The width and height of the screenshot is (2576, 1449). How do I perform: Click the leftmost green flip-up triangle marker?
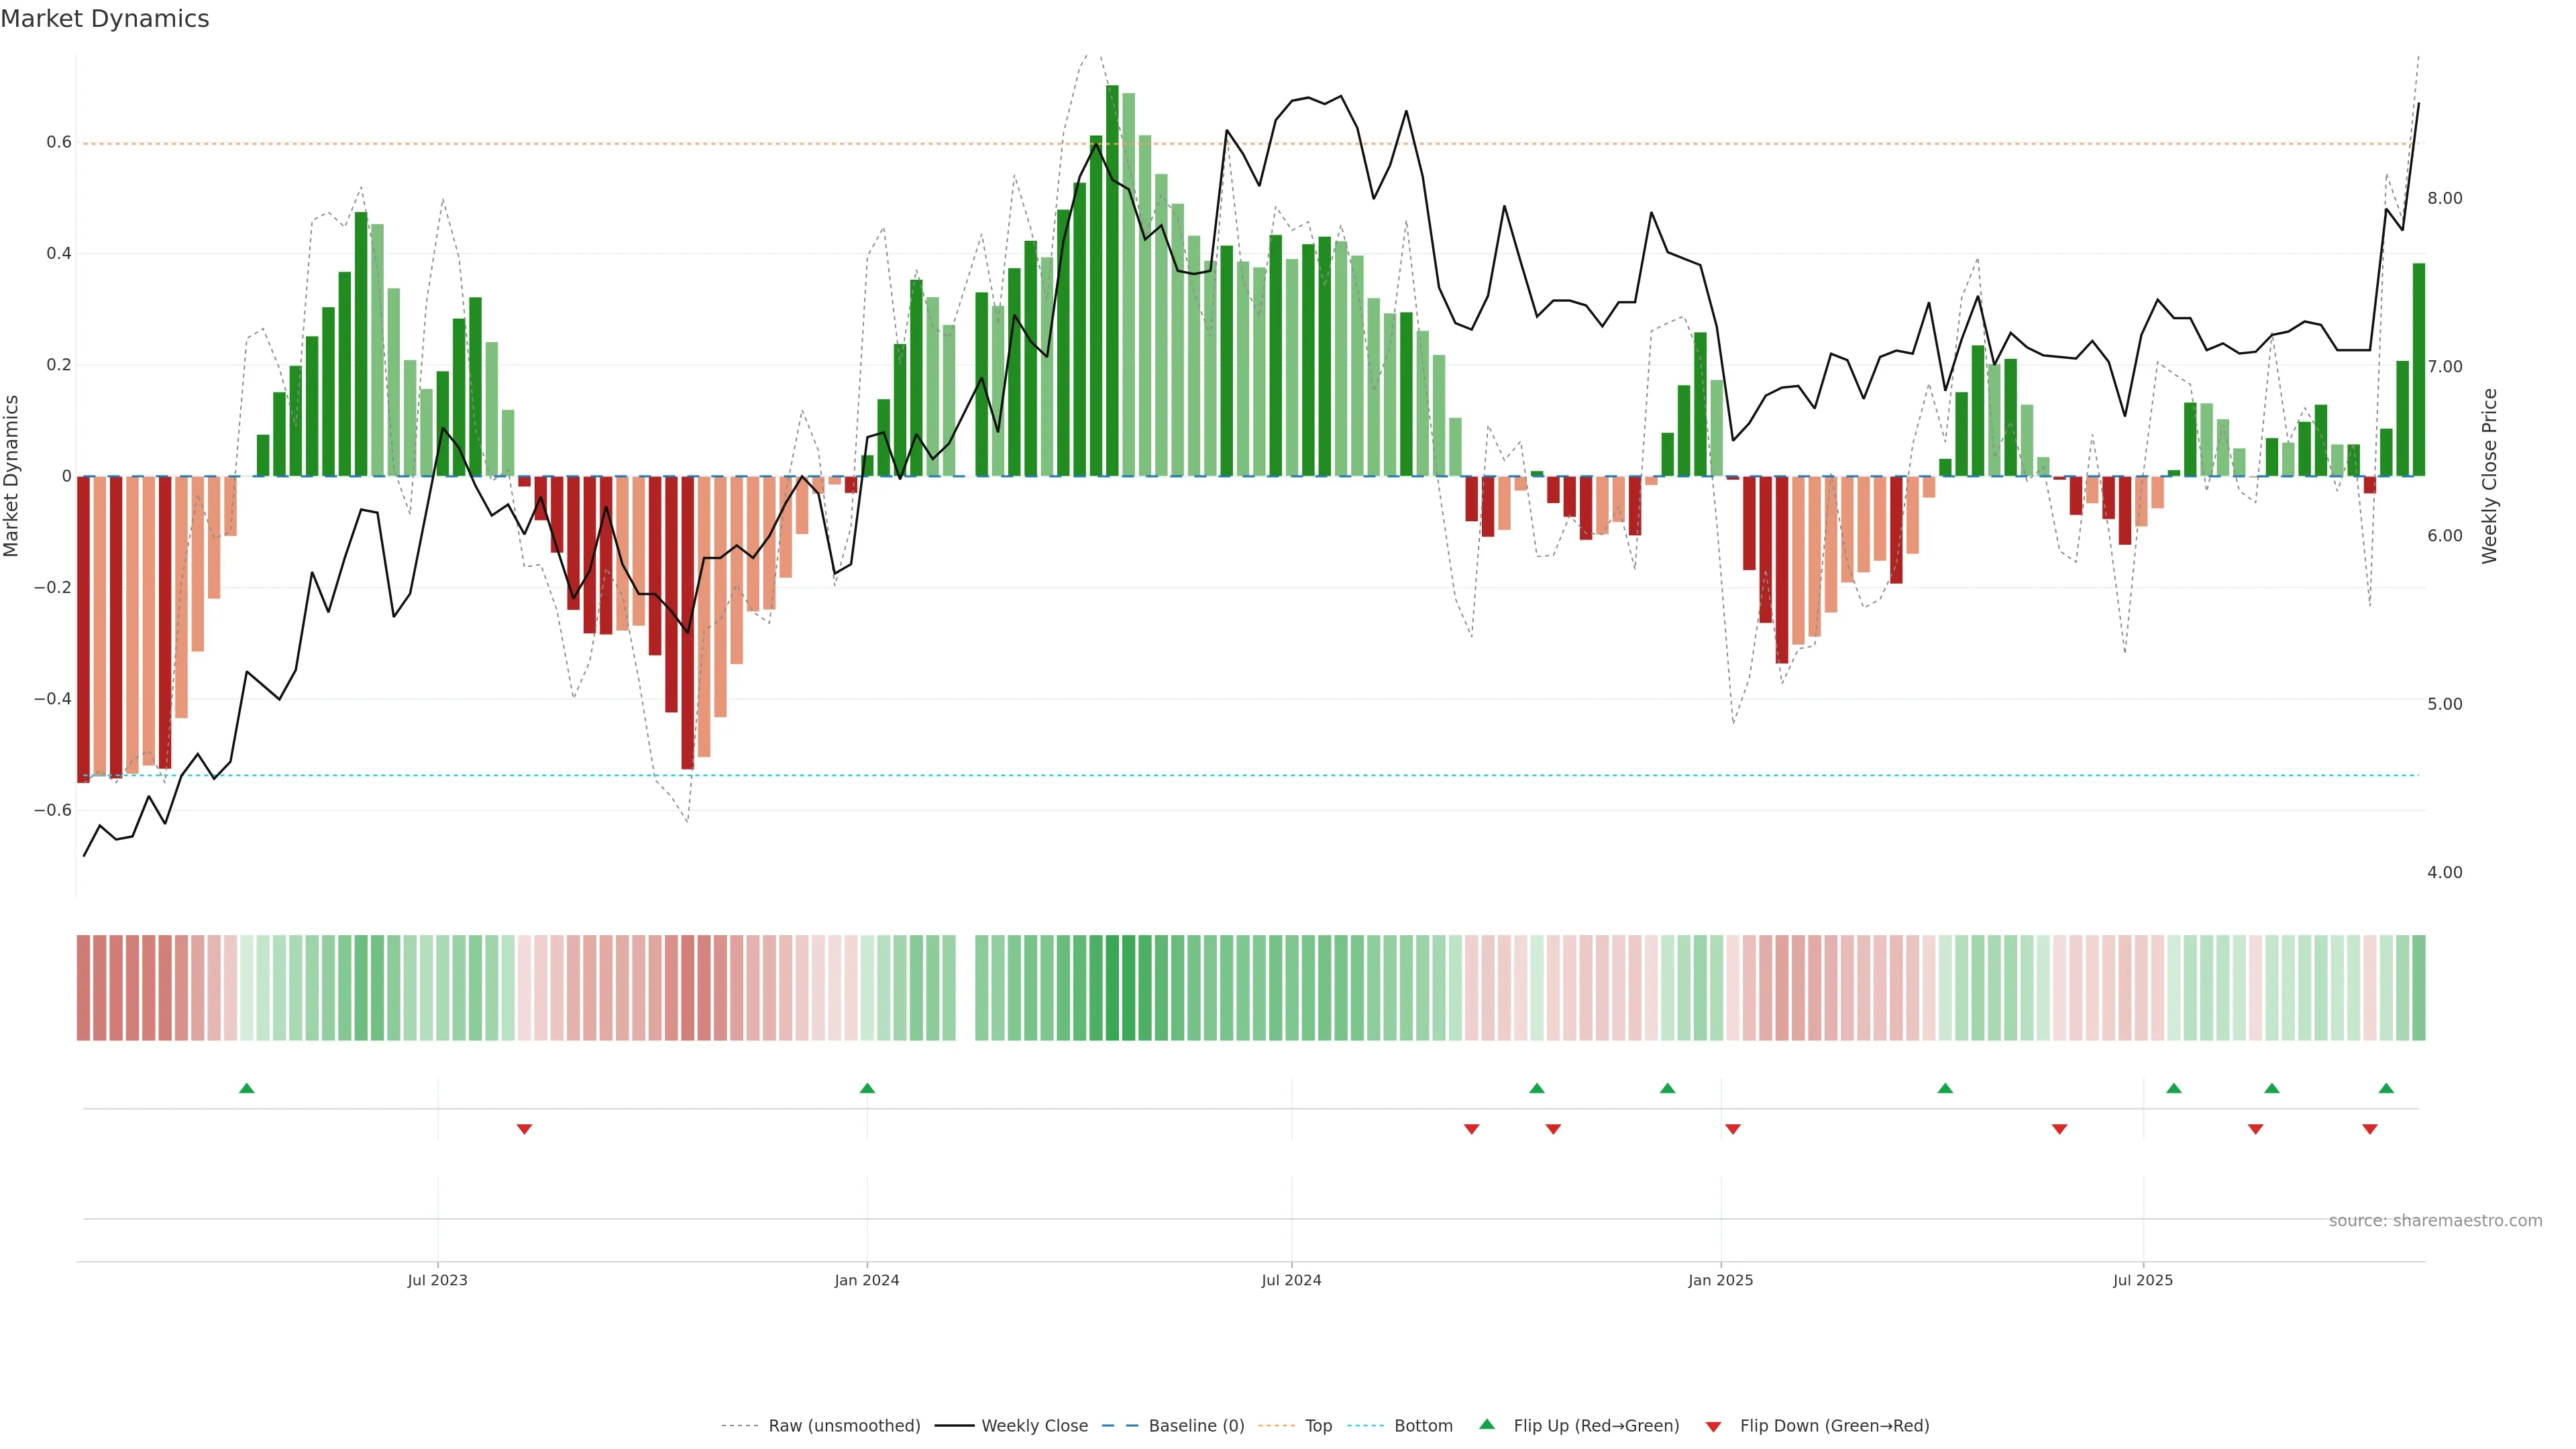click(x=247, y=1088)
